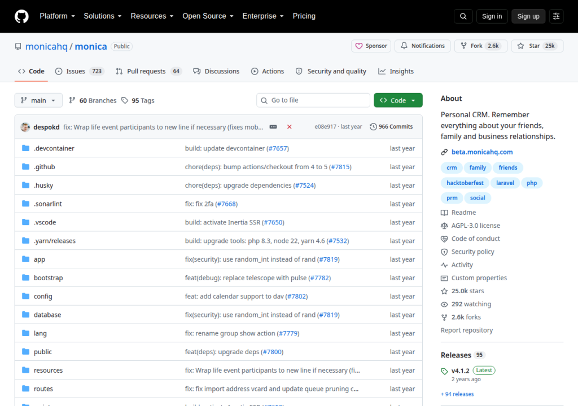This screenshot has height=406, width=578.
Task: Open the bootstrap folder name
Action: click(x=49, y=278)
